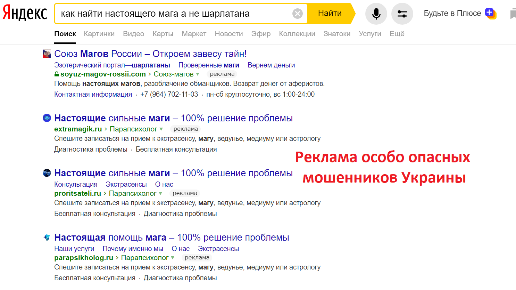Screen dimensions: 516x290
Task: Switch to the Картинки tab
Action: click(x=99, y=34)
